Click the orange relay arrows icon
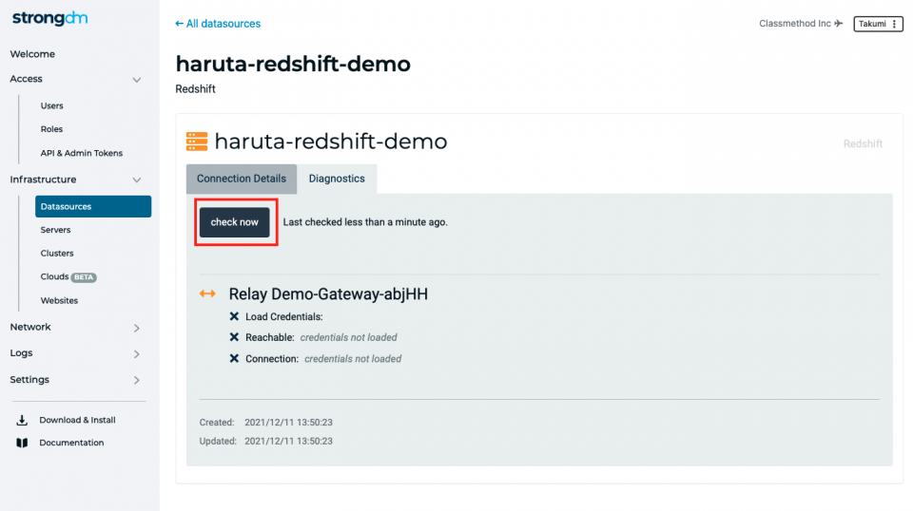 point(207,293)
